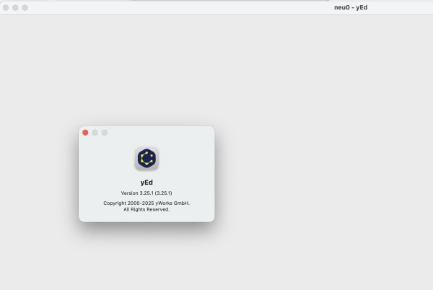Click the yEd hexagon app icon
Viewport: 433px width, 290px height.
(146, 159)
